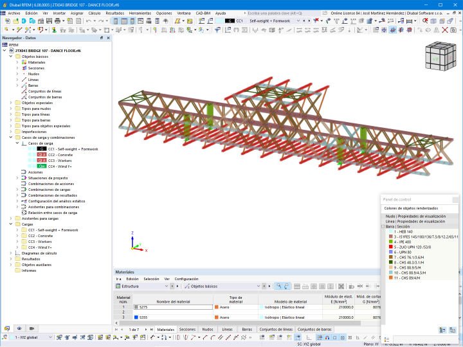Click the Print icon in the top toolbar
This screenshot has width=463, height=347.
(x=58, y=21)
